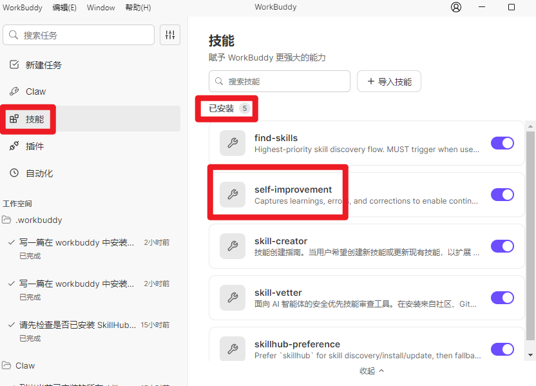Open the Window menu
This screenshot has width=536, height=386.
coord(100,8)
